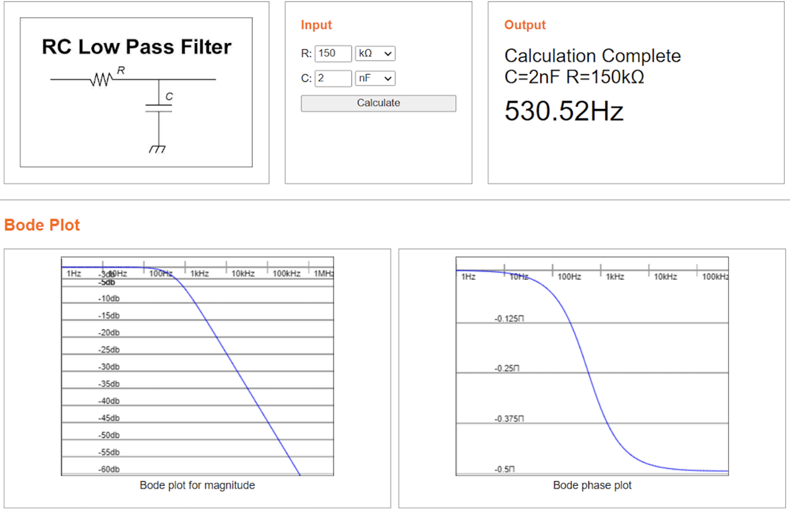Click the -0.25Π label on phase plot
Screen dimensions: 790x512
click(508, 368)
